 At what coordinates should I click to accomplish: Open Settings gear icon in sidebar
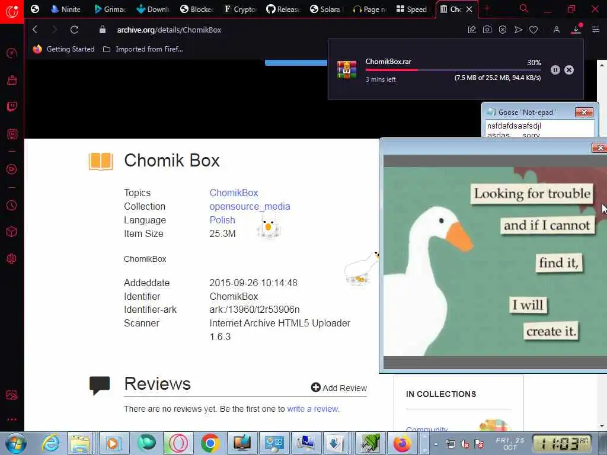pyautogui.click(x=12, y=258)
